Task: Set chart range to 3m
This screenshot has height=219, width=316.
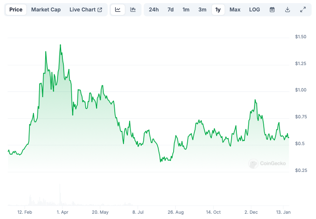Action: 202,10
